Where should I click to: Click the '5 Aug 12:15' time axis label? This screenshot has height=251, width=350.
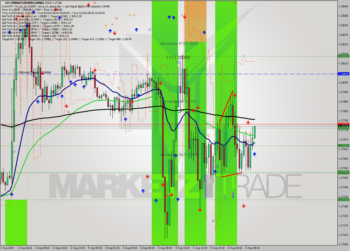[200, 248]
